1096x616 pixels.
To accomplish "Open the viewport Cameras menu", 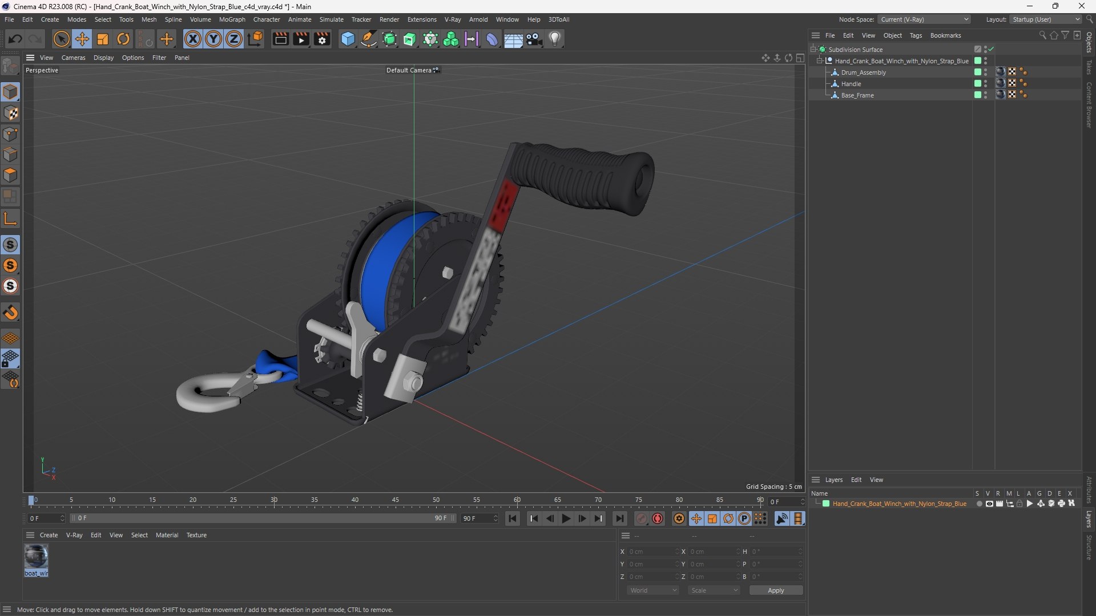I will [x=73, y=58].
